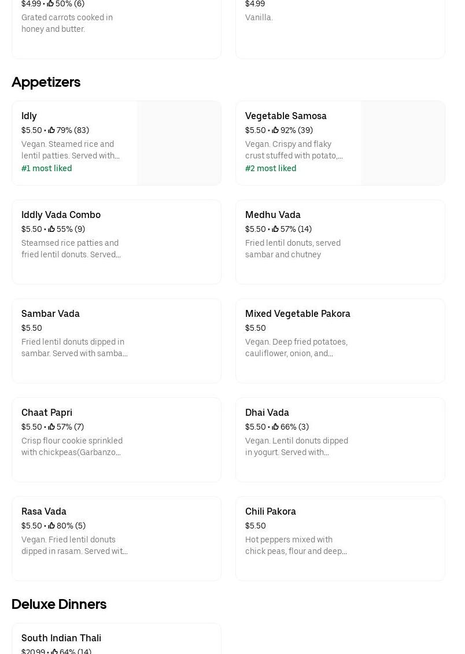465x654 pixels.
Task: Click the Vegetable Samosa image thumbnail
Action: pos(403,143)
